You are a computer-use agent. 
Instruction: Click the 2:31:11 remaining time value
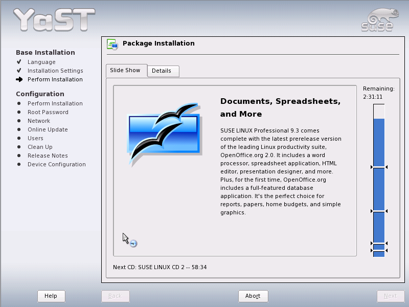pyautogui.click(x=373, y=97)
